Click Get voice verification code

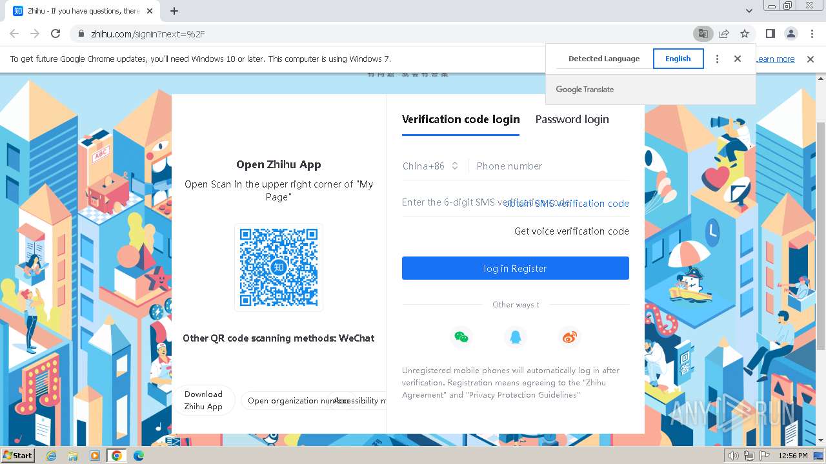572,231
